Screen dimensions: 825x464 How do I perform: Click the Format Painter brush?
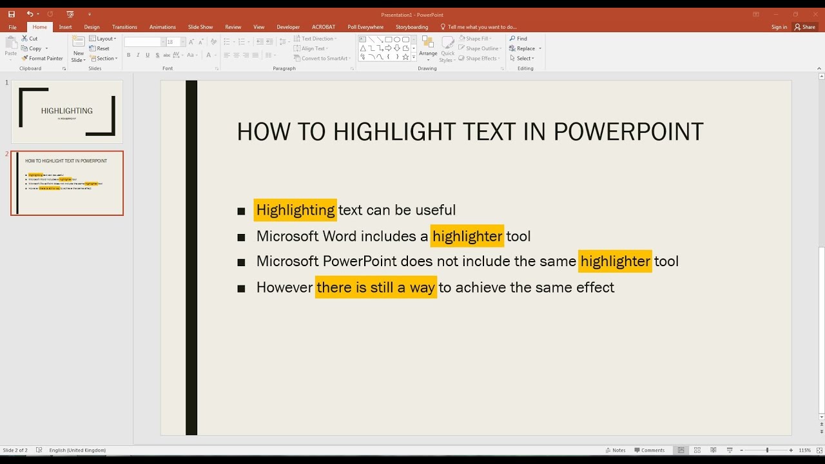(42, 58)
